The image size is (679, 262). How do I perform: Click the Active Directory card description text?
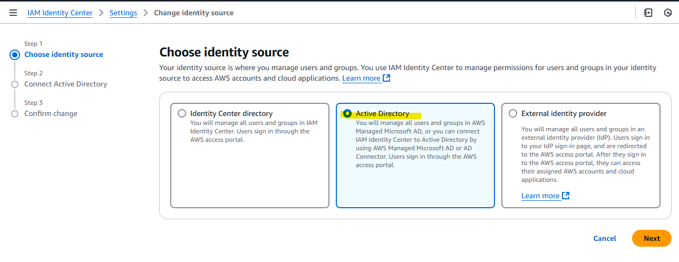[420, 144]
